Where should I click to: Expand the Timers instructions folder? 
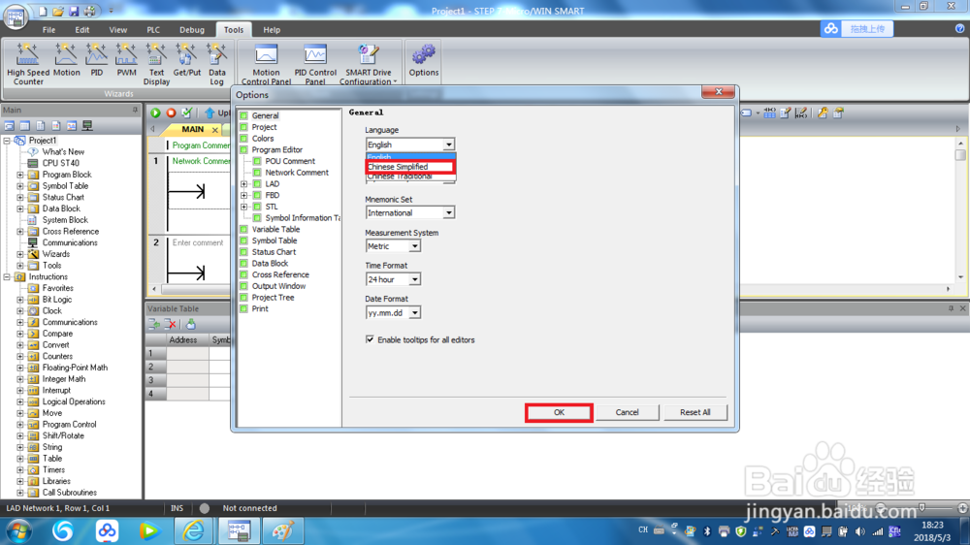pyautogui.click(x=19, y=470)
